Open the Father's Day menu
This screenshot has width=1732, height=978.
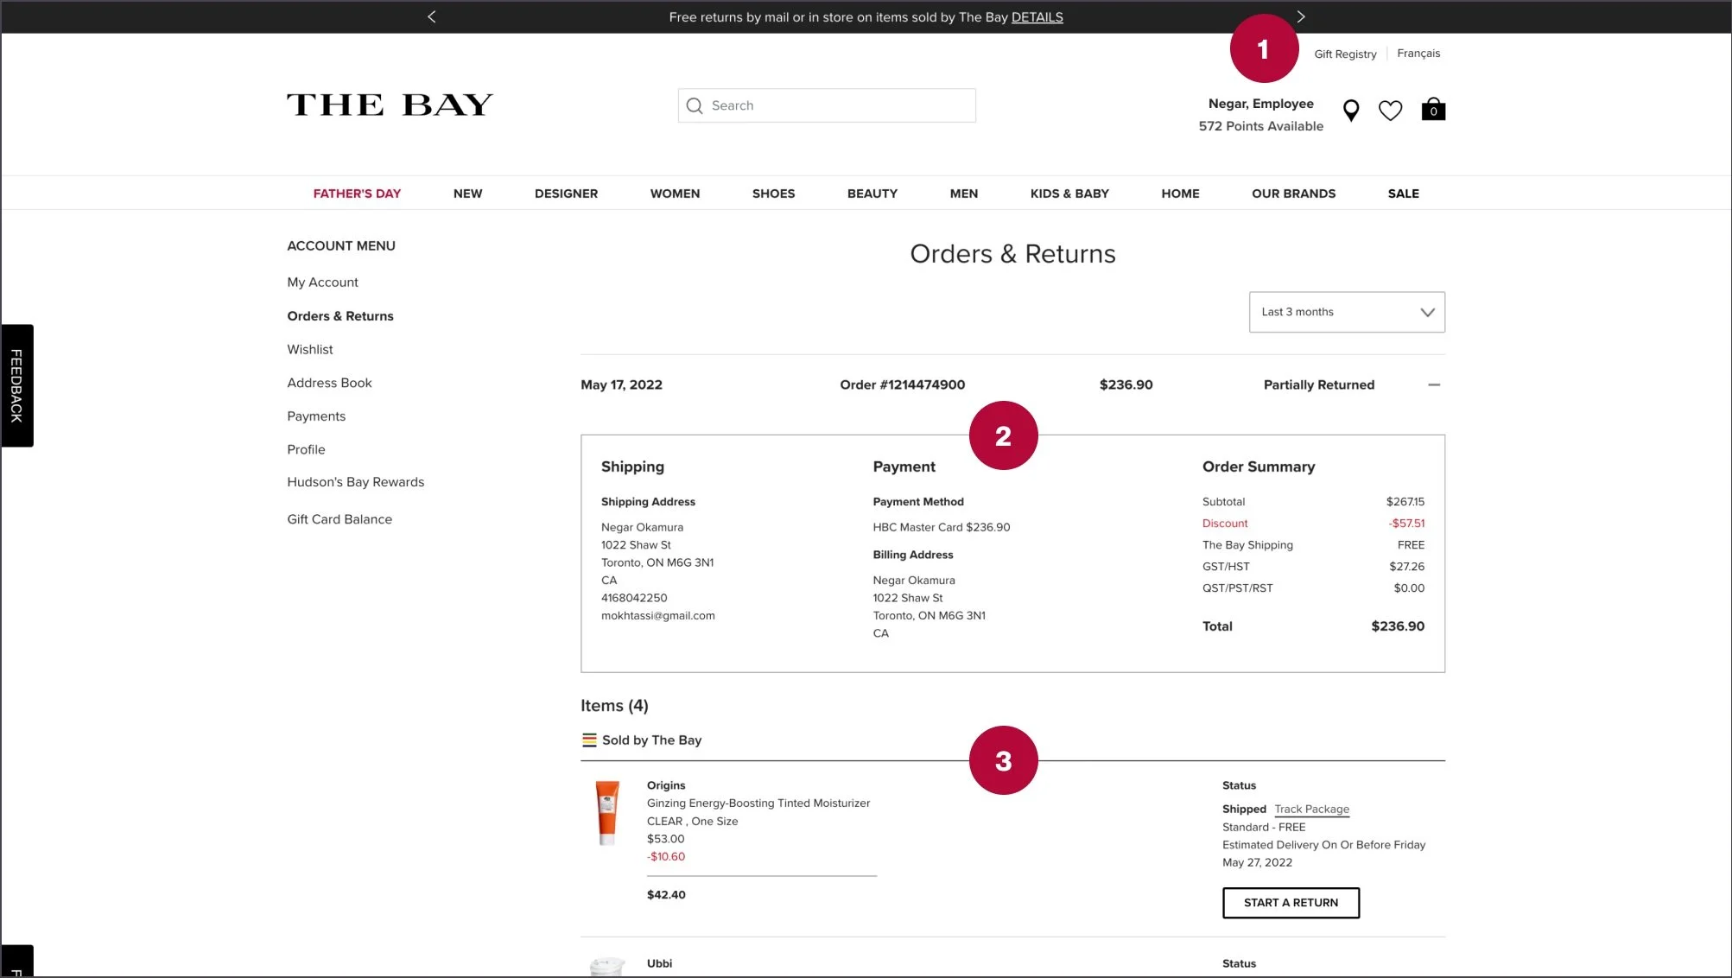coord(357,194)
